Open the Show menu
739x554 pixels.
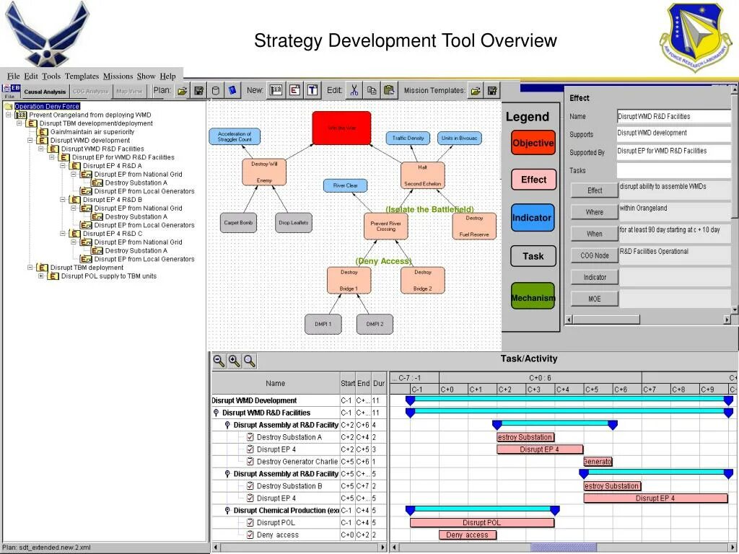pos(146,76)
